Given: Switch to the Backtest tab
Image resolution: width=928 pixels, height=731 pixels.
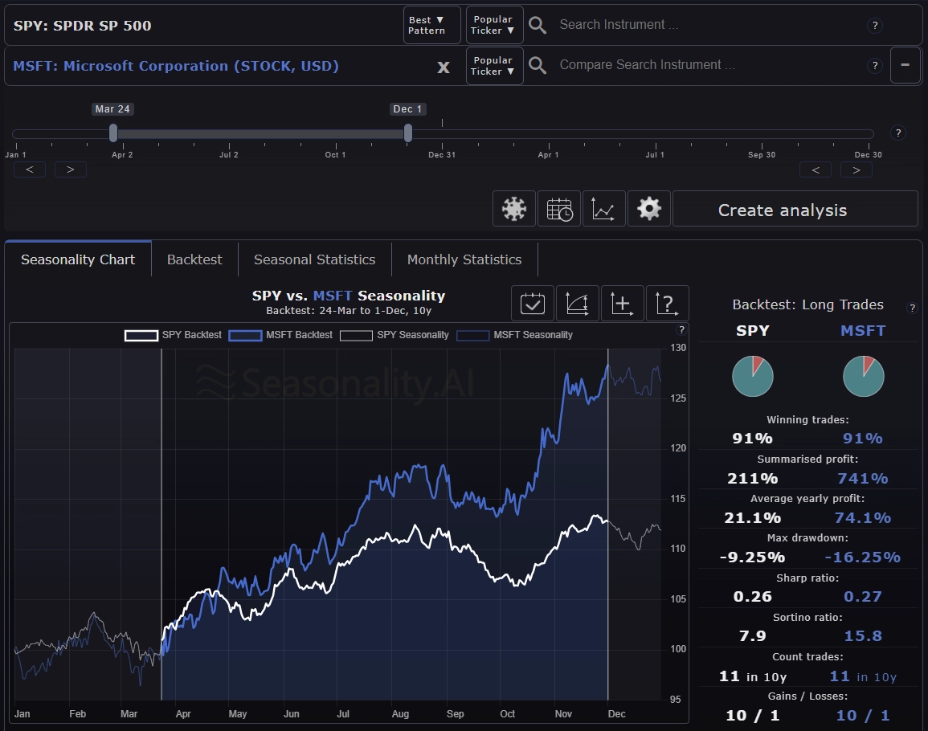Looking at the screenshot, I should point(194,259).
